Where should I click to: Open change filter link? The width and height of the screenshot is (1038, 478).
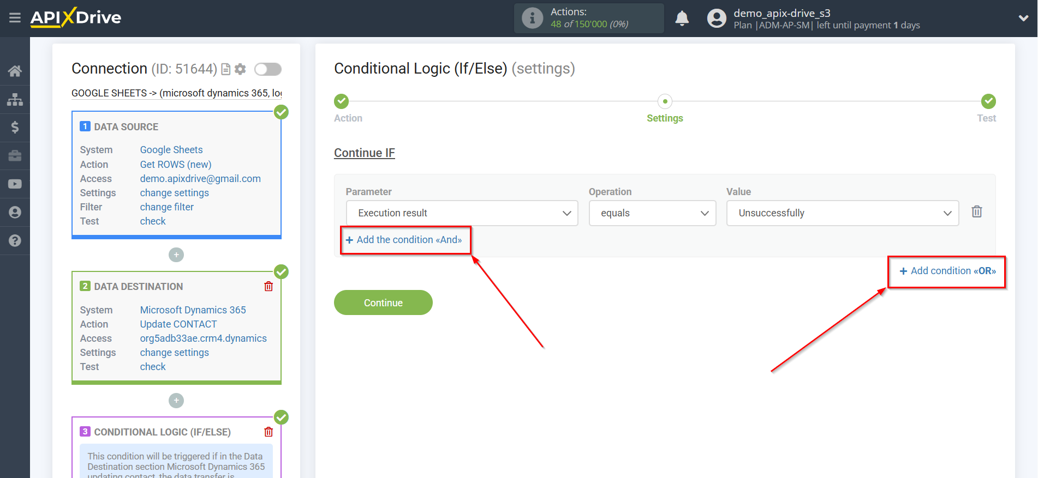tap(166, 207)
